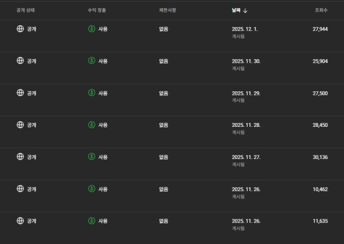Click the green dollar icon for 2025. 12. 1.
Viewport: 344px width, 244px height.
pyautogui.click(x=91, y=28)
